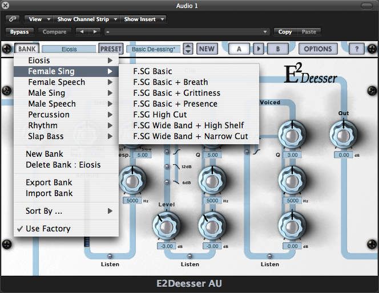
Task: Expand the Eiosis bank submenu
Action: [66, 60]
